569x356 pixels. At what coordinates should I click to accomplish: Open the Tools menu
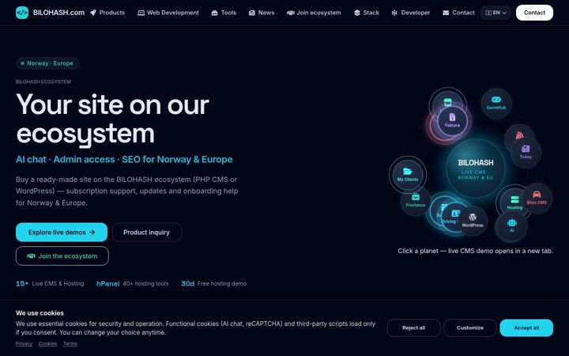224,13
